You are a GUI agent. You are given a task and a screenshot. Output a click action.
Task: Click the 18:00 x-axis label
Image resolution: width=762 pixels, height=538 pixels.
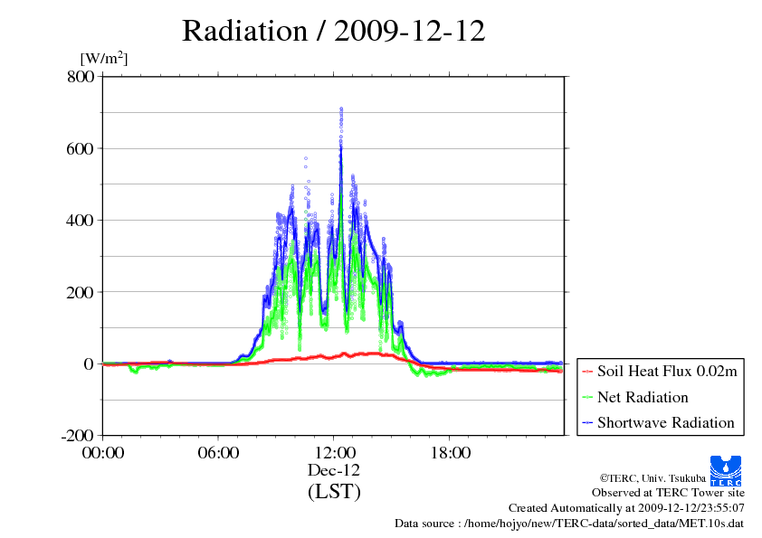[x=451, y=453]
